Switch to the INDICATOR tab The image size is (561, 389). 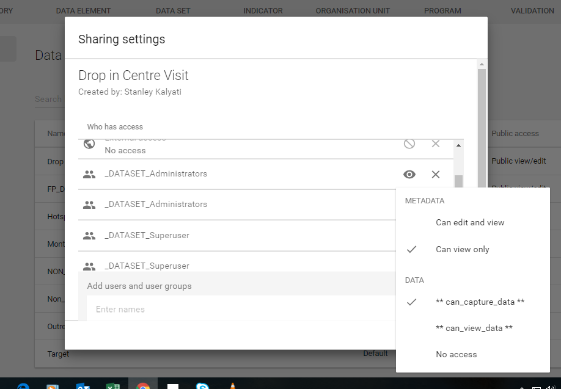(x=263, y=11)
